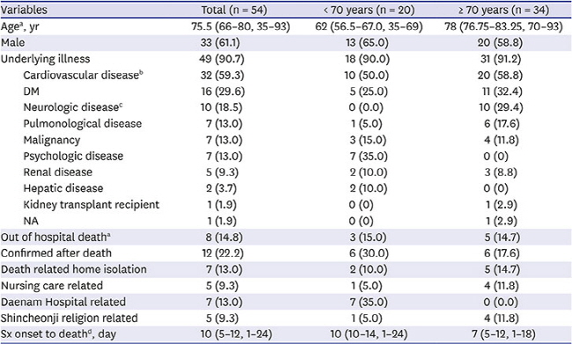
Task: Click the Male row label
Action: click(x=13, y=43)
